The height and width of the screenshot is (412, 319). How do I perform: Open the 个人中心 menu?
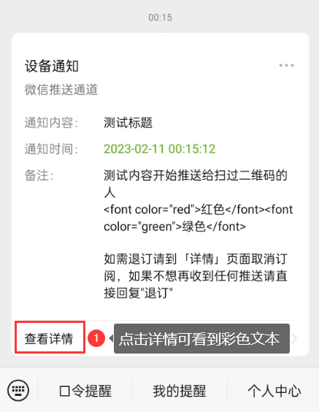pos(274,391)
